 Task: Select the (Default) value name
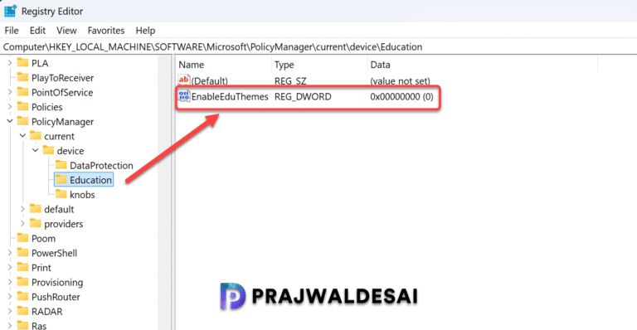[210, 80]
